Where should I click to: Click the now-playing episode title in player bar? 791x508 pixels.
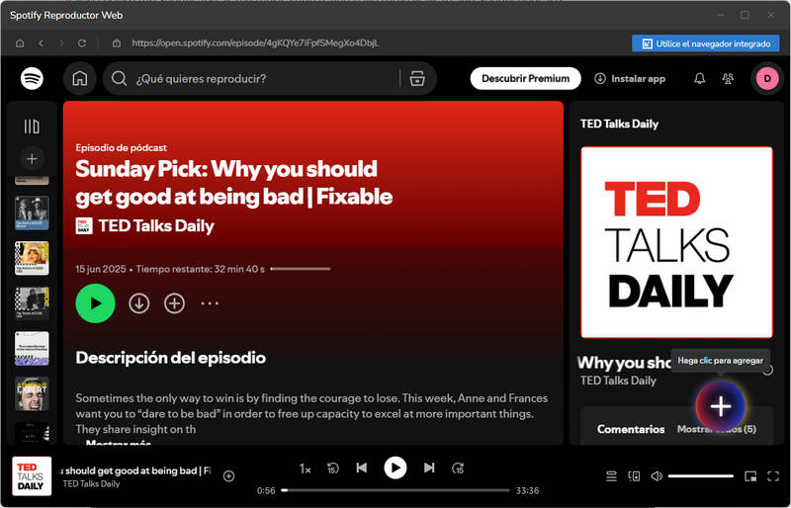click(135, 470)
